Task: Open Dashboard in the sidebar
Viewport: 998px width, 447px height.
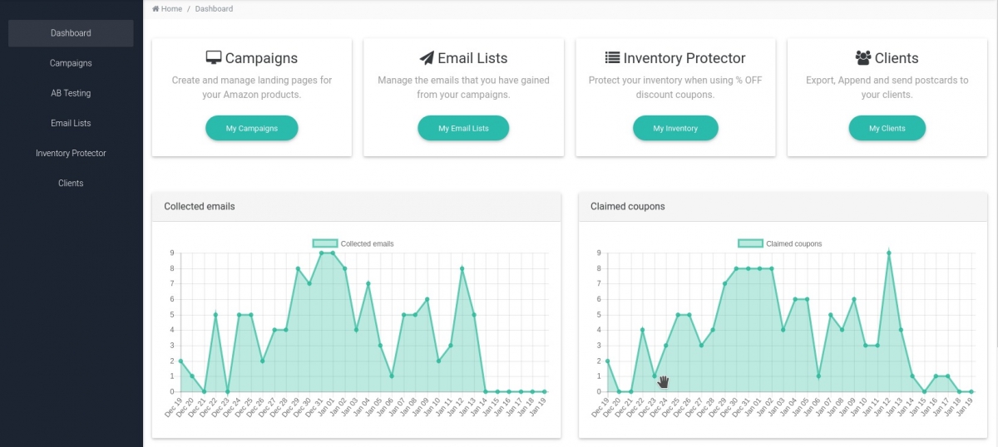Action: coord(71,33)
